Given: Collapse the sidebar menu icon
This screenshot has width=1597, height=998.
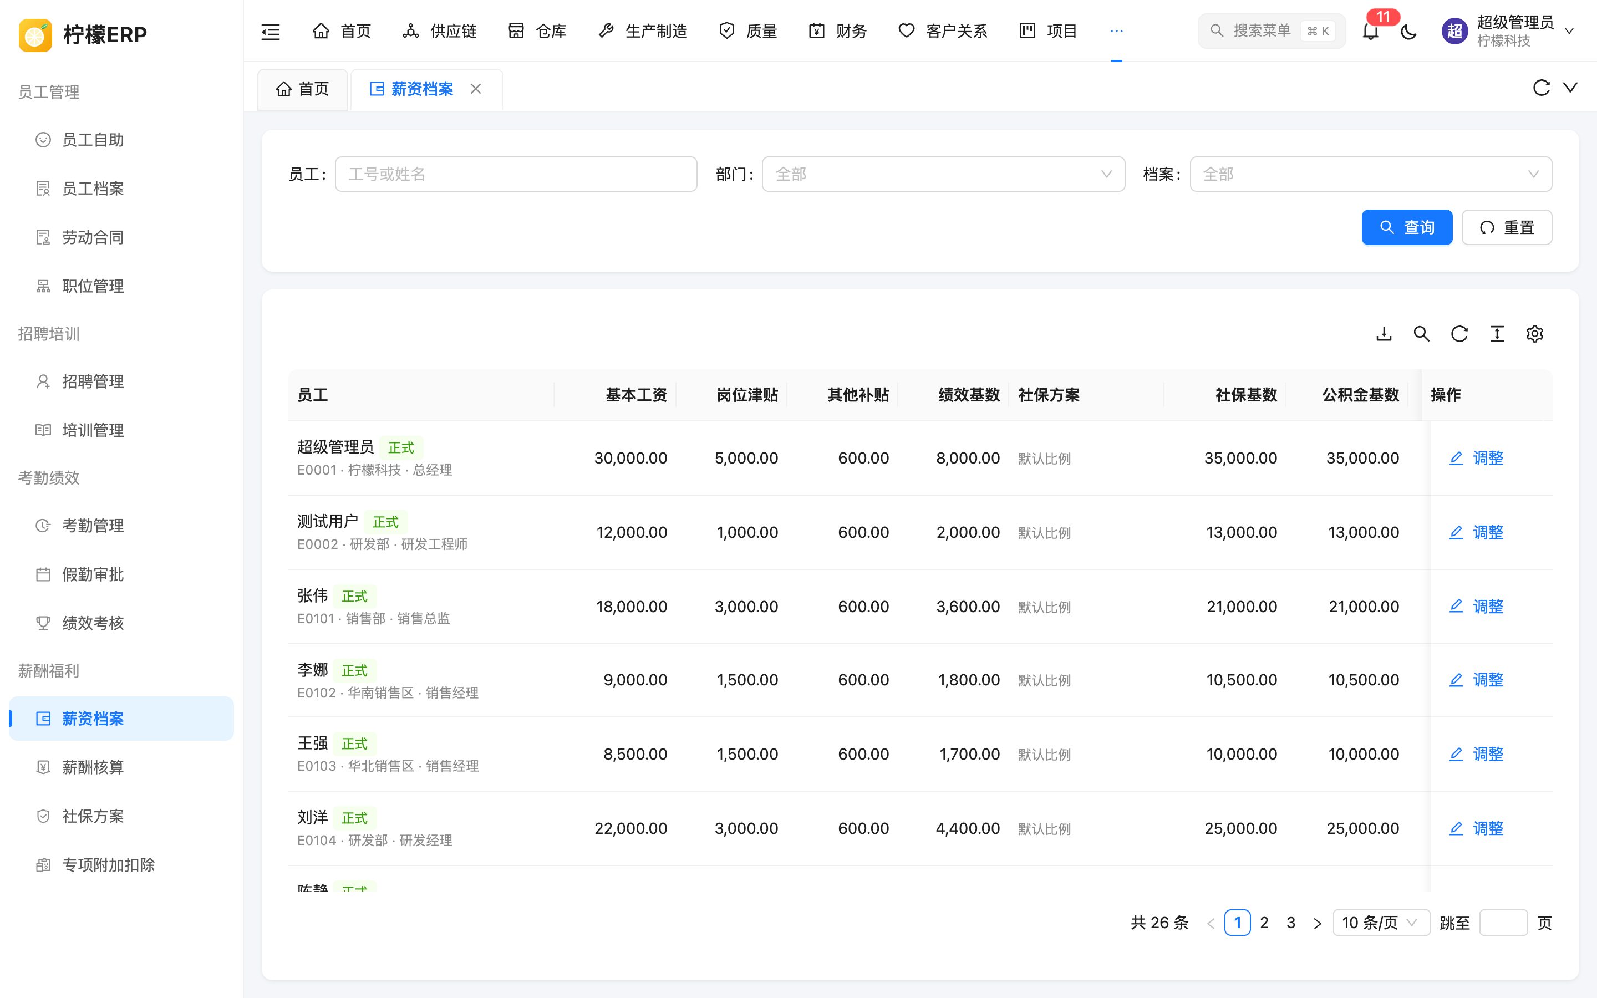Looking at the screenshot, I should click(x=271, y=31).
